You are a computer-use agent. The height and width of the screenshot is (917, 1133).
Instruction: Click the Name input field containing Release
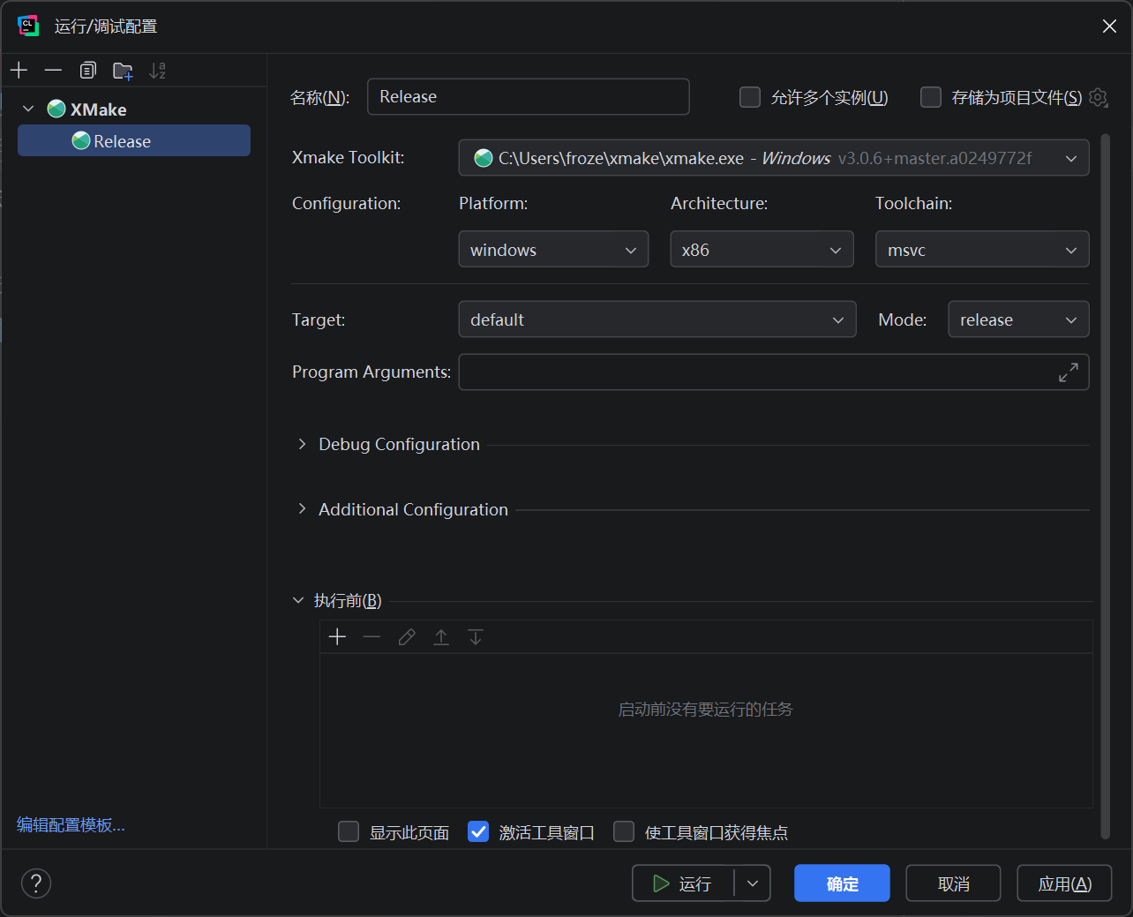pyautogui.click(x=528, y=97)
